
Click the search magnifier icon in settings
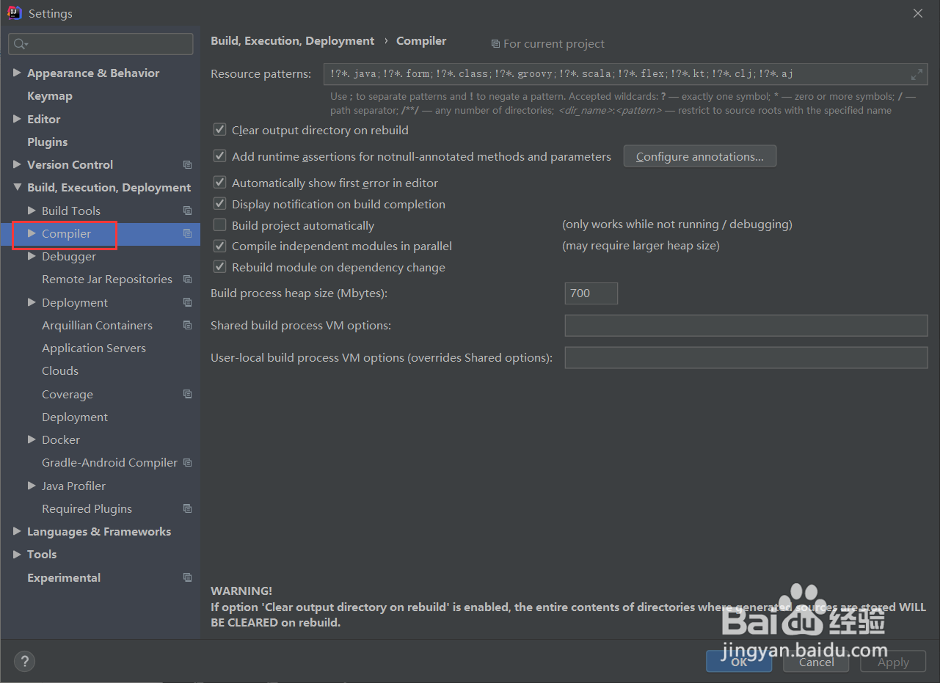[x=21, y=44]
